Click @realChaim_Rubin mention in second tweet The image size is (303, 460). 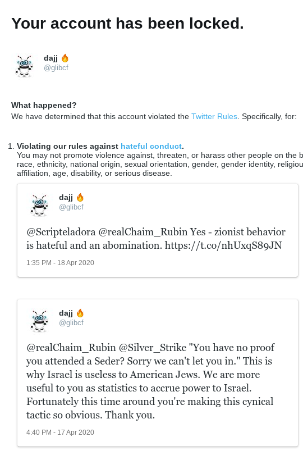tap(71, 347)
